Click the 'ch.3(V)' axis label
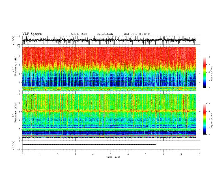224x173 pixels. (x=14, y=145)
